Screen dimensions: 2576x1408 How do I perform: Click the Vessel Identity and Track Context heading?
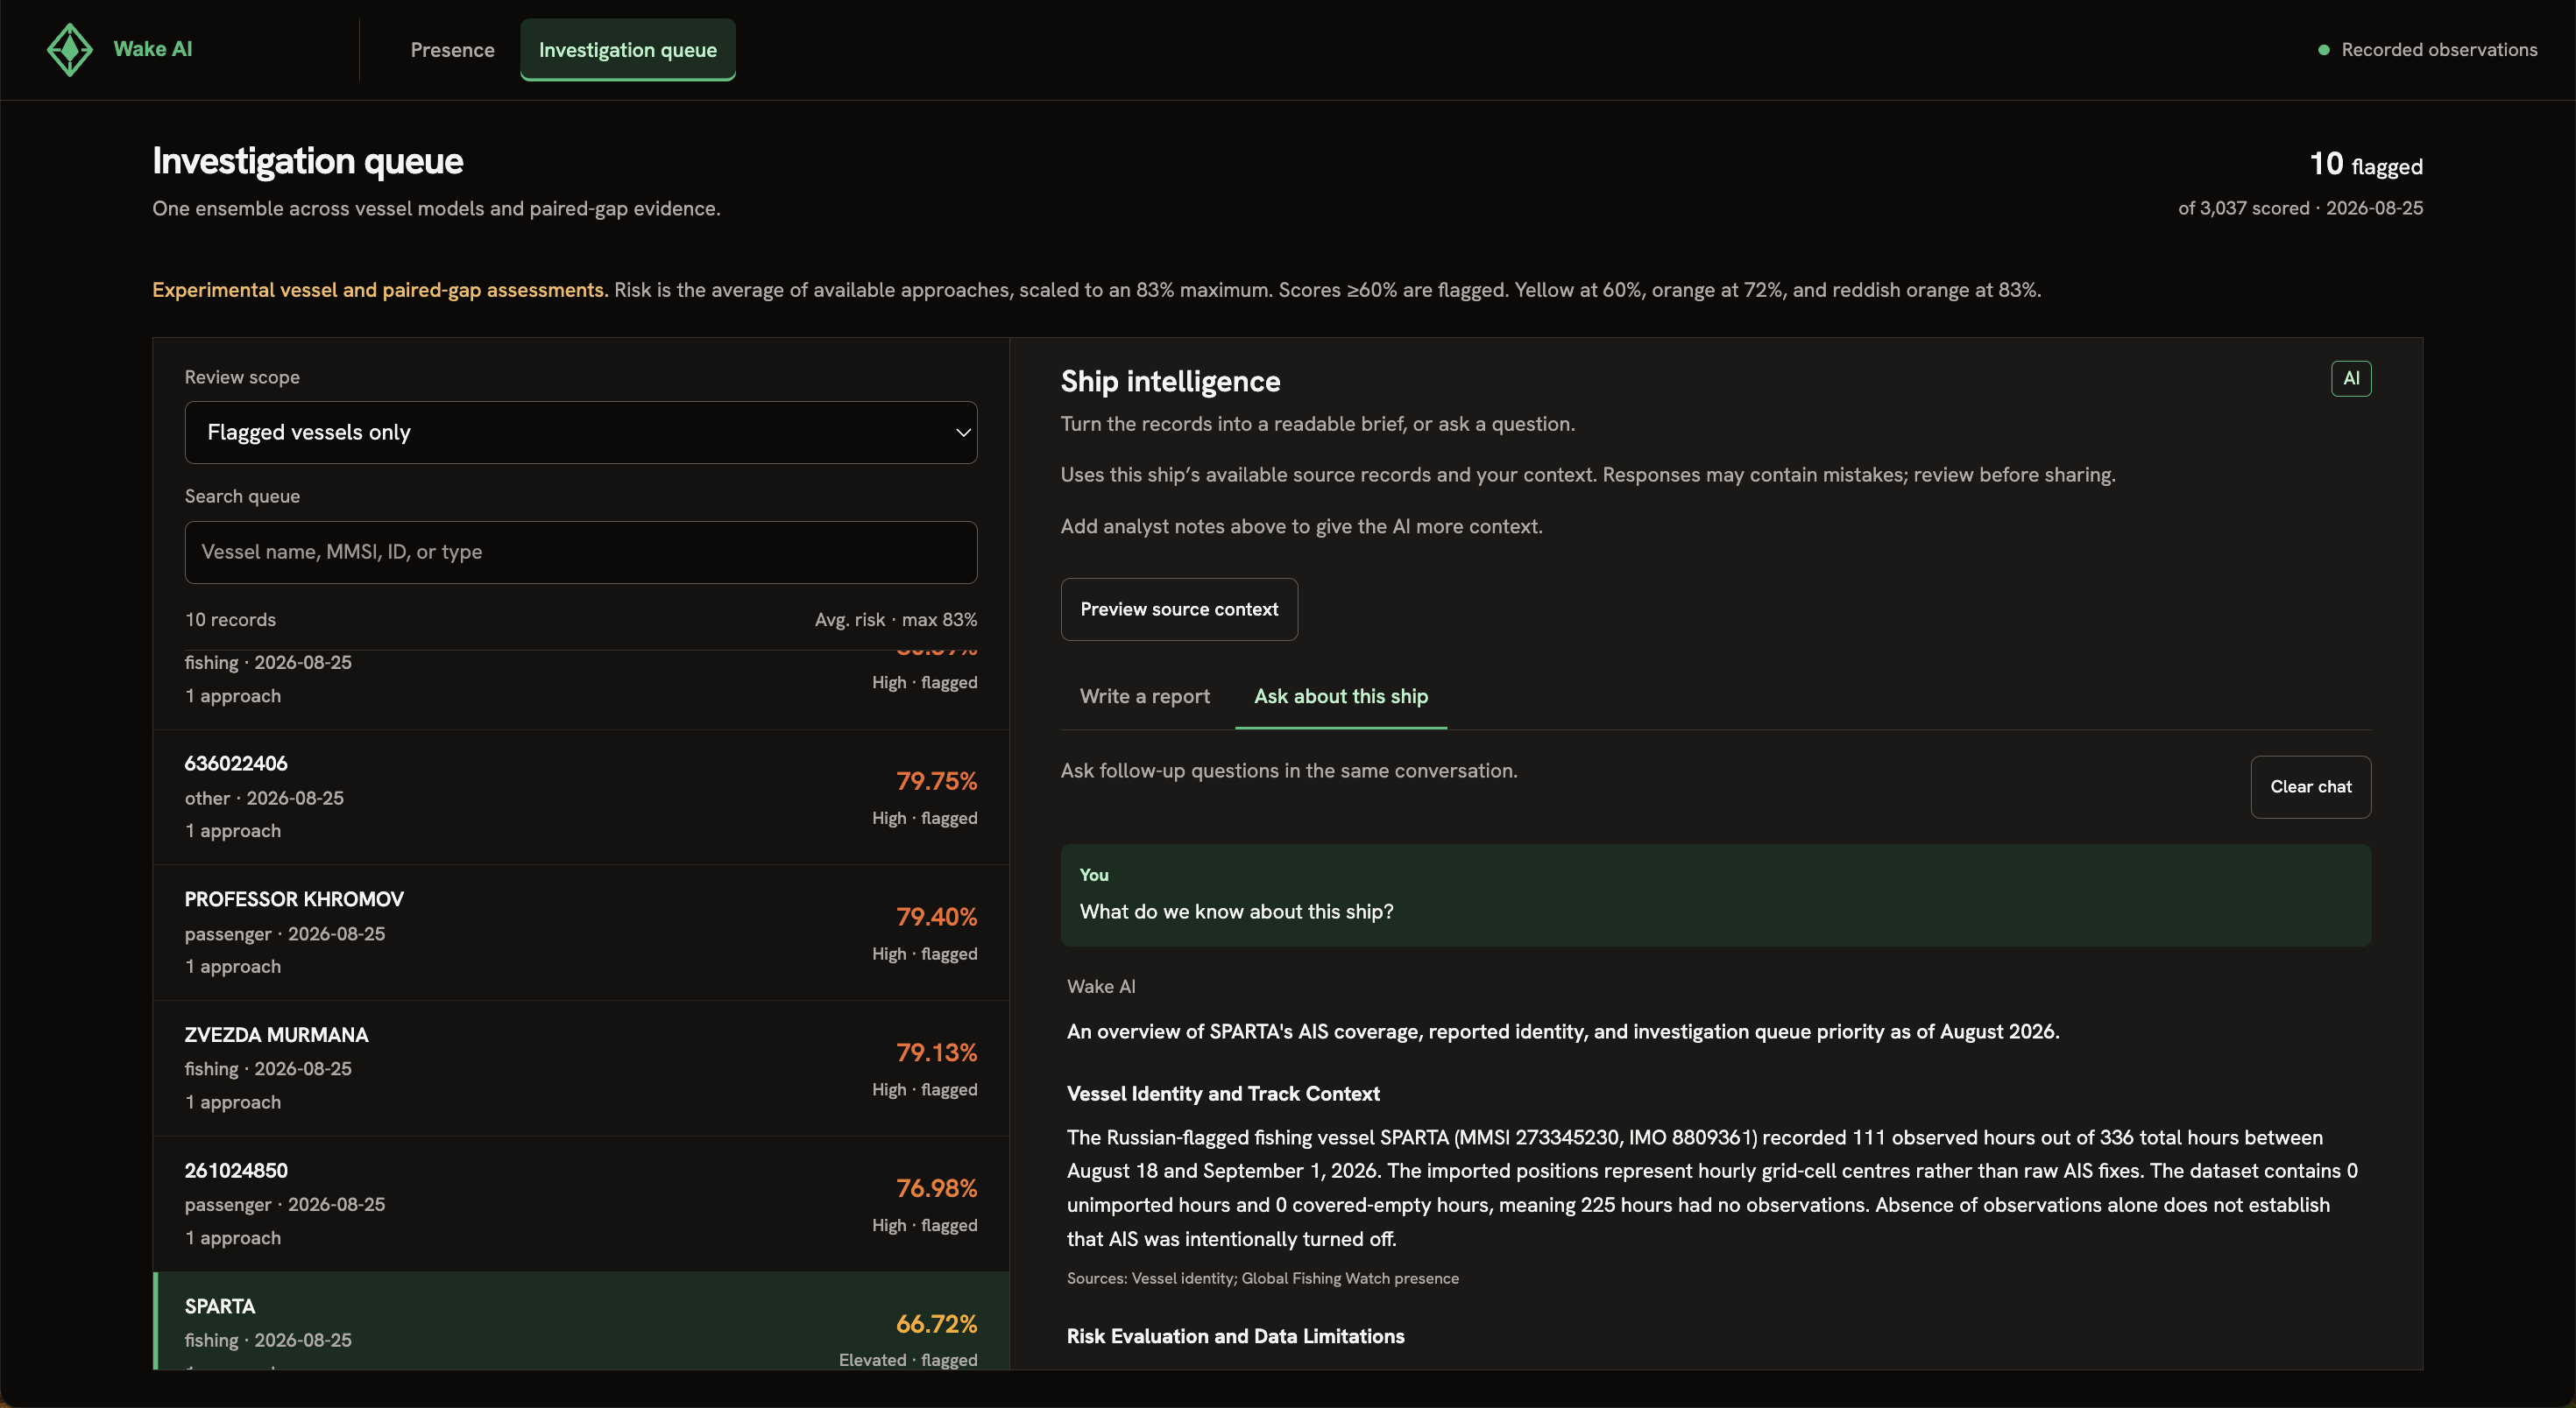[1223, 1095]
